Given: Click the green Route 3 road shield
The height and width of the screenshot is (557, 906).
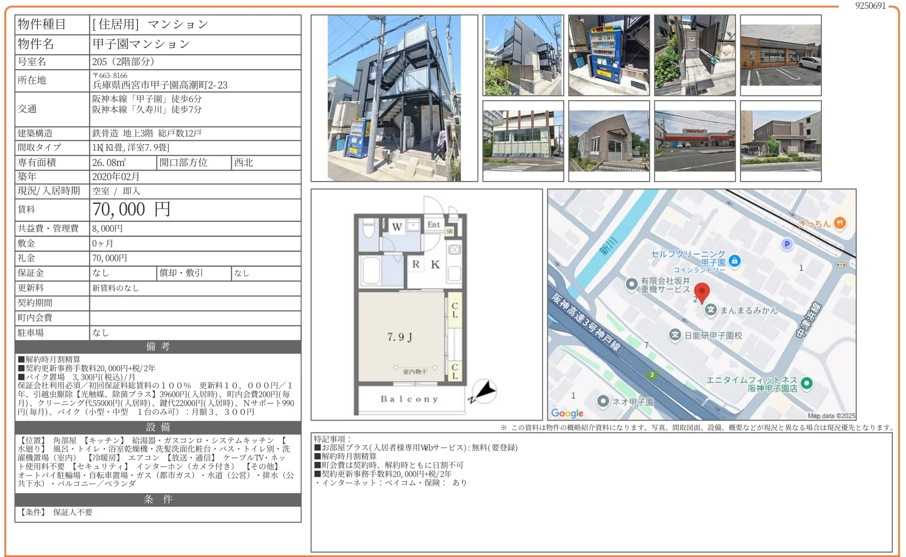Looking at the screenshot, I should [651, 376].
